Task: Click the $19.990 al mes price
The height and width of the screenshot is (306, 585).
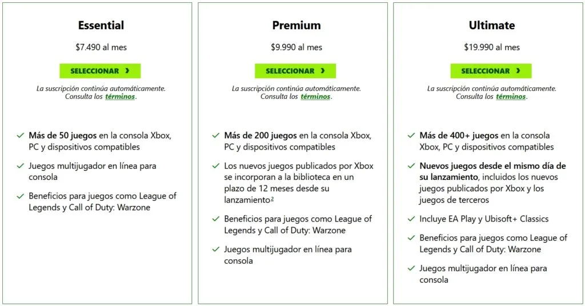Action: coord(491,47)
